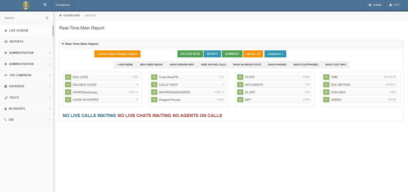Open LIVE SCREEN in sidebar

27,30
